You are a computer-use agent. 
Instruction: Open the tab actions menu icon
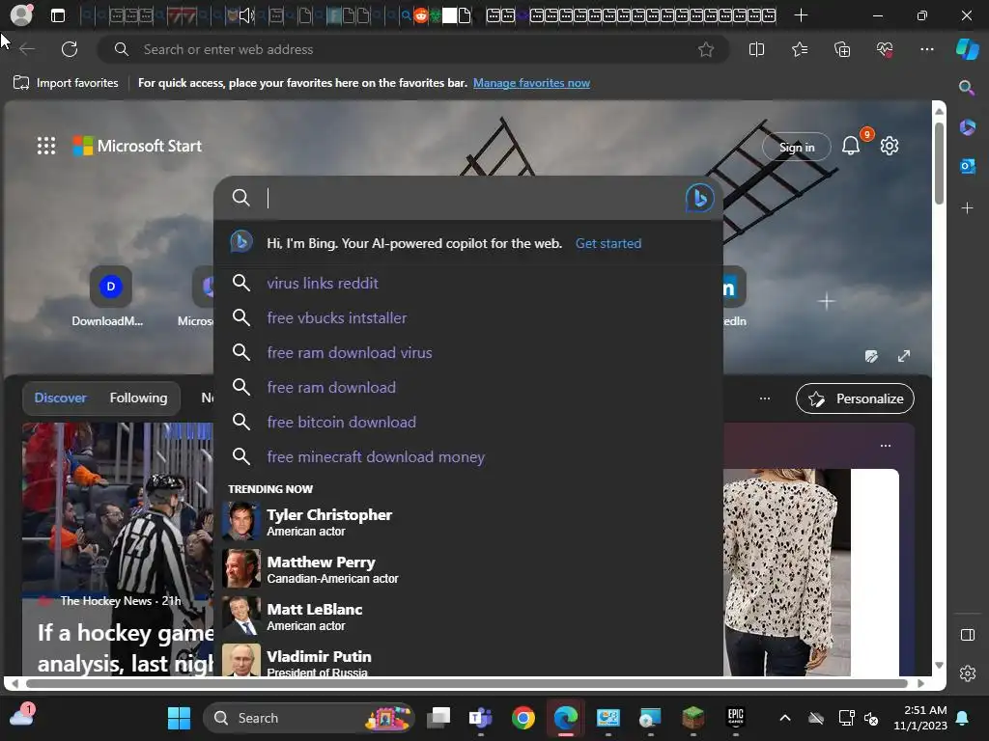click(58, 15)
